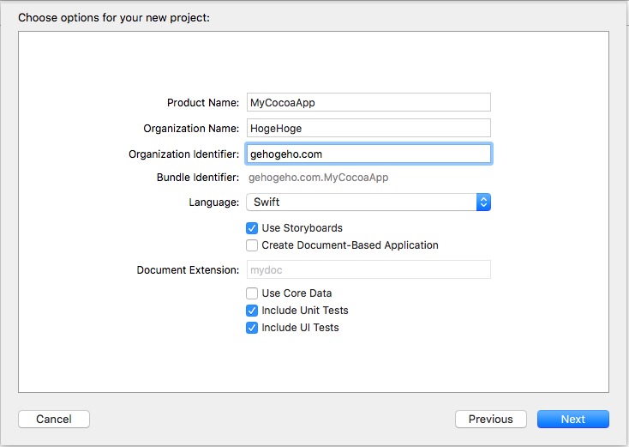Click the Include Unit Tests label
The height and width of the screenshot is (447, 629).
305,311
